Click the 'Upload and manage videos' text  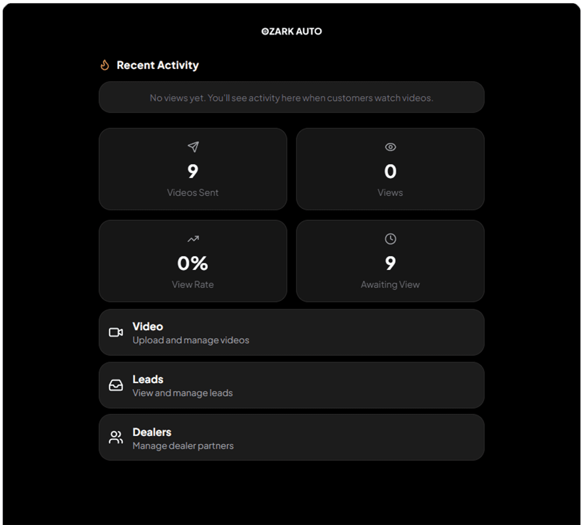pyautogui.click(x=191, y=340)
